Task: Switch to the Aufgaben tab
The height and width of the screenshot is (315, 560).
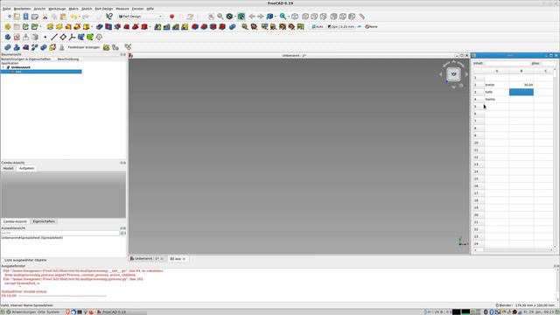Action: 26,168
